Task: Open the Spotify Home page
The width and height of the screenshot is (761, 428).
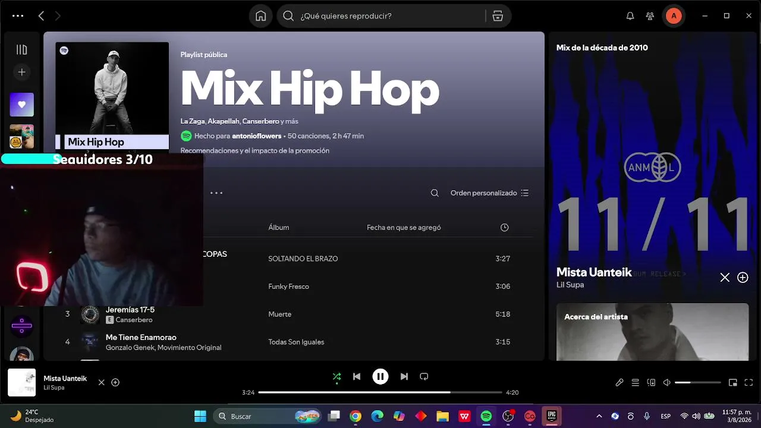Action: point(260,16)
